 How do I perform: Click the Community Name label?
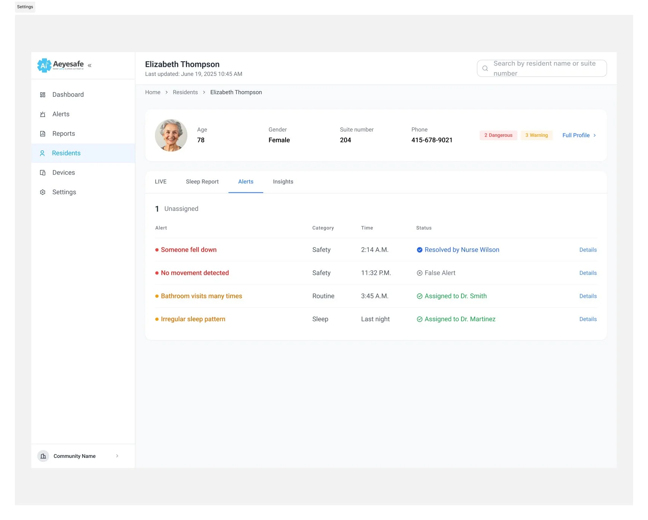[74, 456]
